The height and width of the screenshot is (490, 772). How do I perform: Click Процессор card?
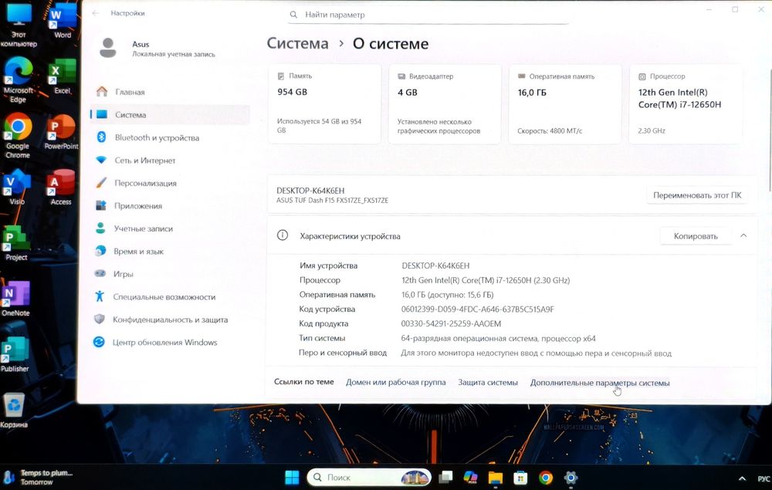[x=686, y=104]
